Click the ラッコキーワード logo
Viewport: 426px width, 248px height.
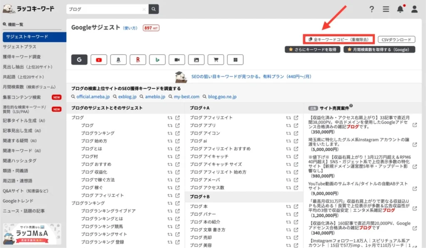(29, 9)
